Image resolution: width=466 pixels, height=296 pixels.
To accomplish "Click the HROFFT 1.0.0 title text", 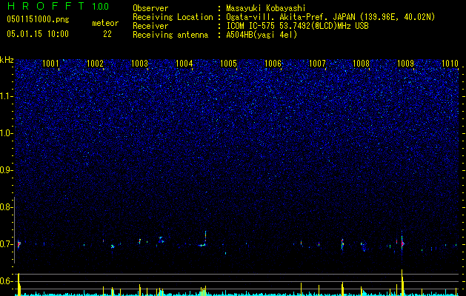I will [x=58, y=6].
